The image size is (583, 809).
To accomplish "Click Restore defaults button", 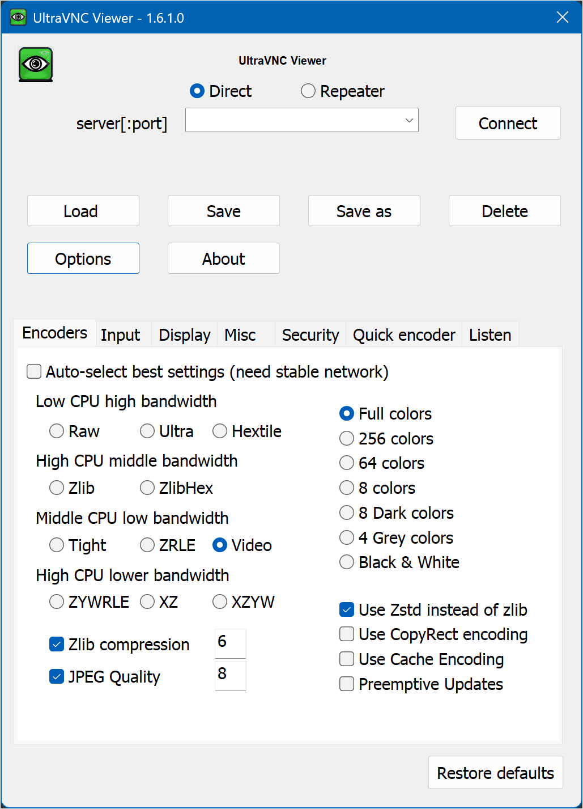I will click(x=495, y=773).
